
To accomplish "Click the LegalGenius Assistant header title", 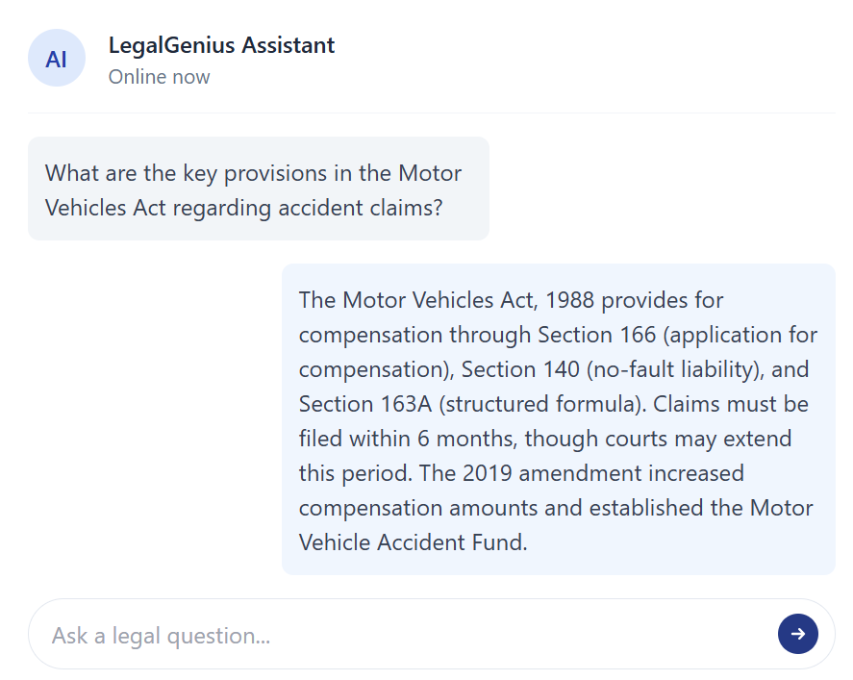I will (221, 45).
